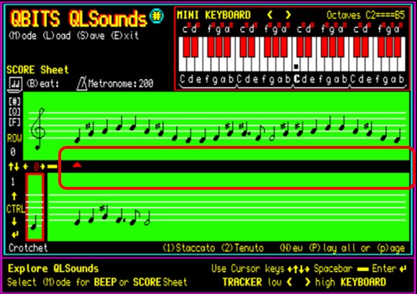Select the minim on lower staff
The width and height of the screenshot is (417, 294).
pos(147,218)
